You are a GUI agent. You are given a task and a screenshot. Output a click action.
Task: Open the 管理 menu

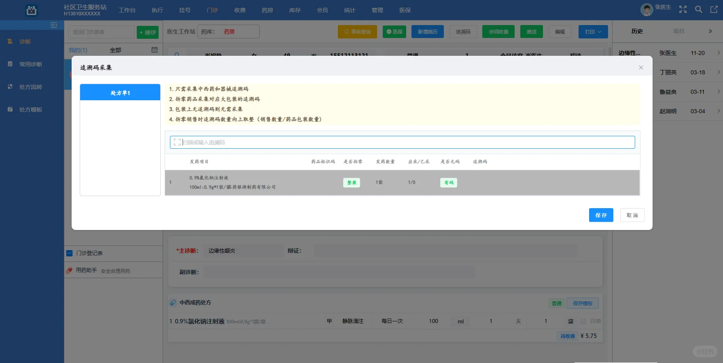(x=377, y=10)
